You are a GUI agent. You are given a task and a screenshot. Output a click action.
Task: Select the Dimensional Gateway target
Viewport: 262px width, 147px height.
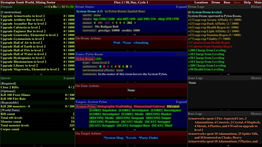(x=149, y=107)
